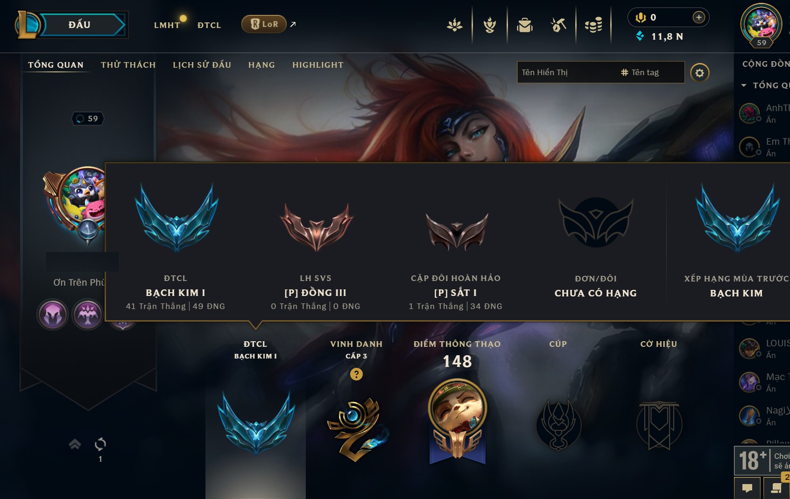This screenshot has height=499, width=790.
Task: Open the Store coins icon
Action: click(593, 25)
